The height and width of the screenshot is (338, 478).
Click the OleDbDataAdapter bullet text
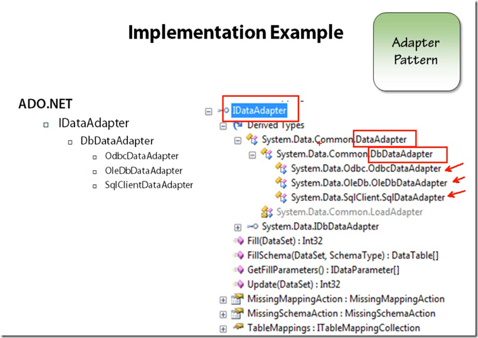tap(144, 170)
